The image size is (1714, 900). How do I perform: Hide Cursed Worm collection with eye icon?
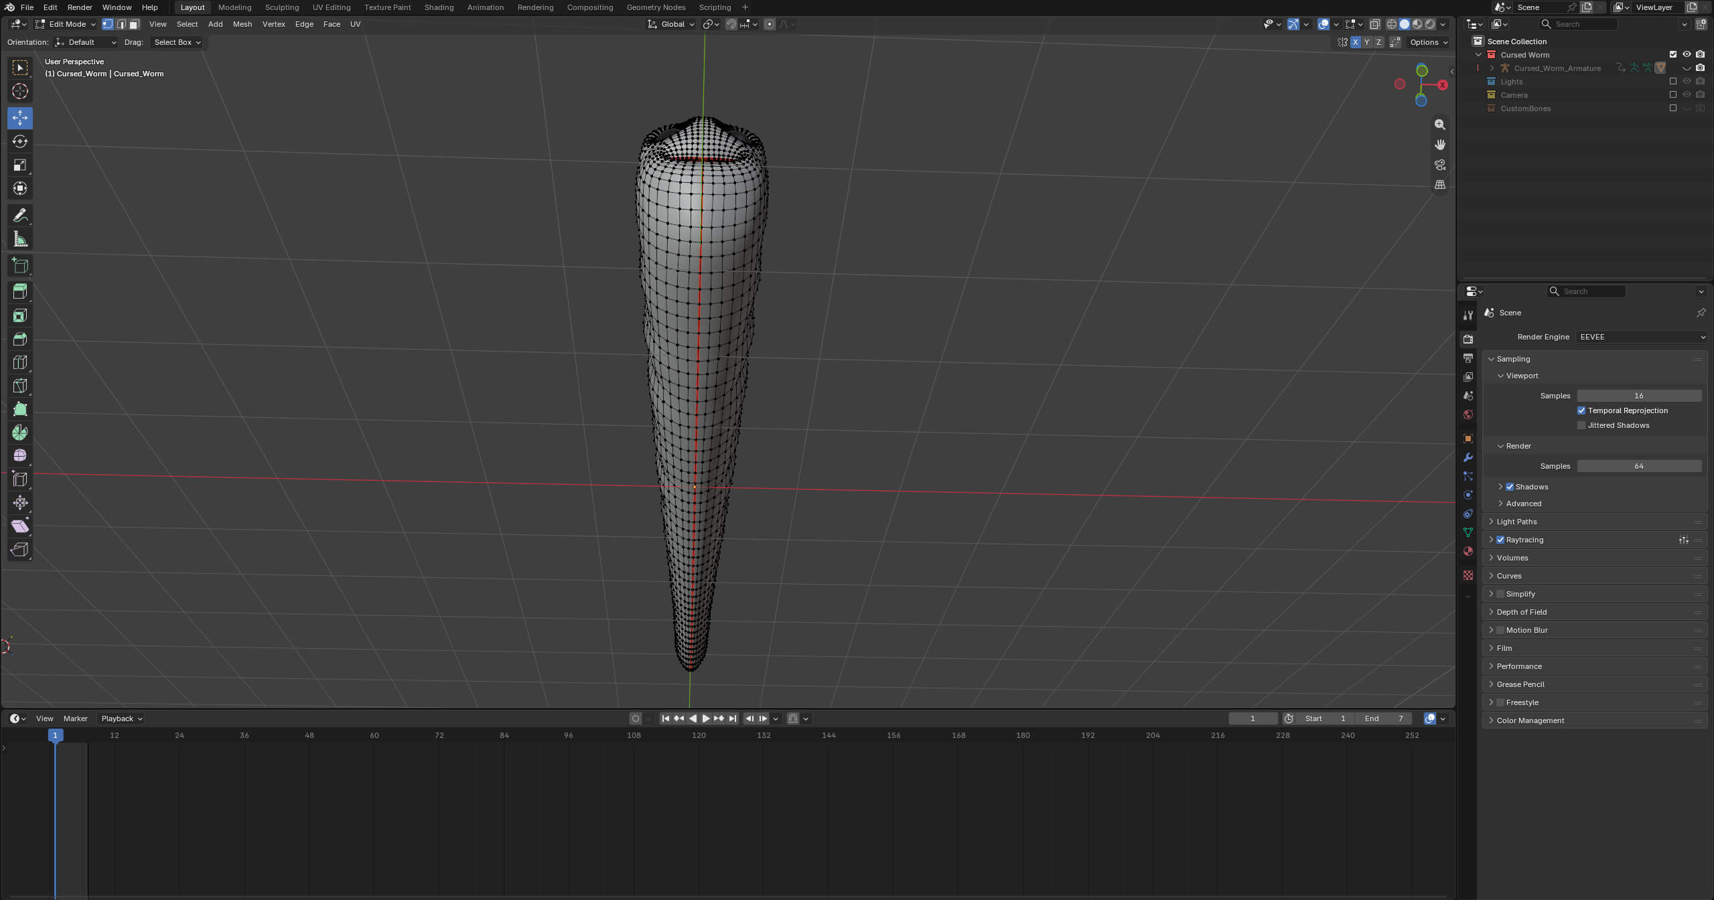(x=1687, y=55)
